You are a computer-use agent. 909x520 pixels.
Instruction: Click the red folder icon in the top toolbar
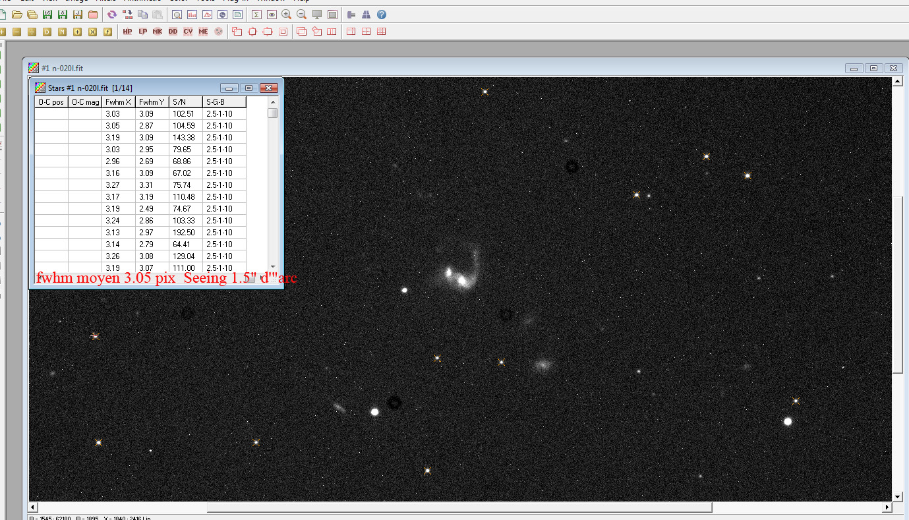(x=93, y=14)
